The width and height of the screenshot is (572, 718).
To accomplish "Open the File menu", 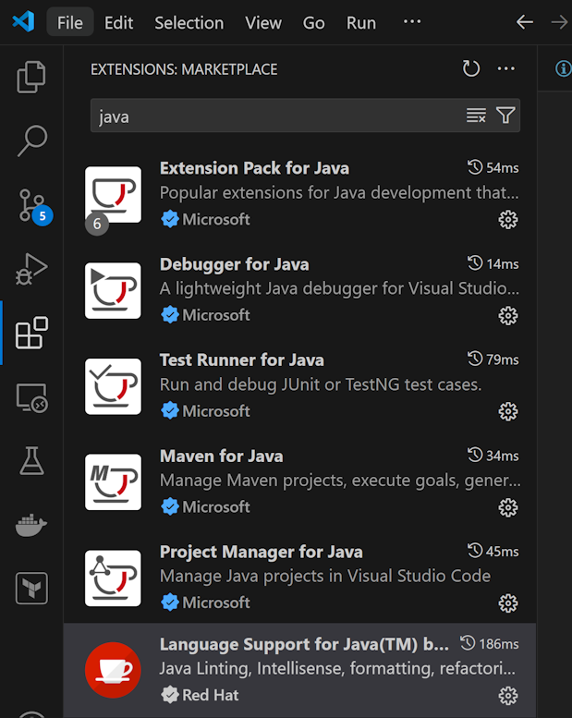I will coord(70,22).
